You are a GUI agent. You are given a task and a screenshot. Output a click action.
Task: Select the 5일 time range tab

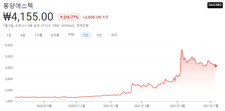click(23, 35)
